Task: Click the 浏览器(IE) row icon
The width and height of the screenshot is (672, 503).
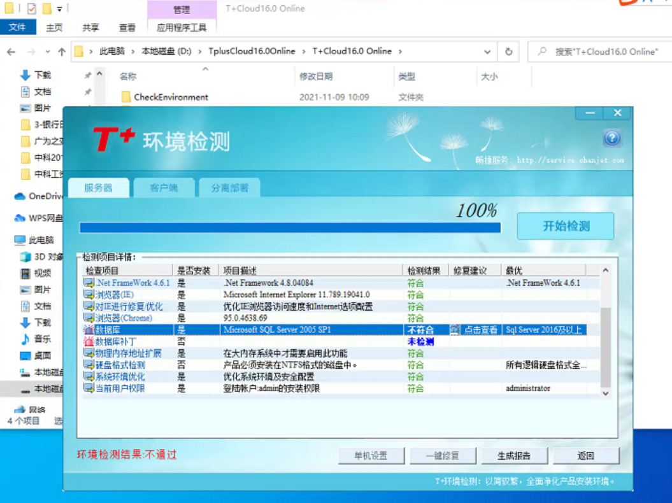Action: [89, 294]
